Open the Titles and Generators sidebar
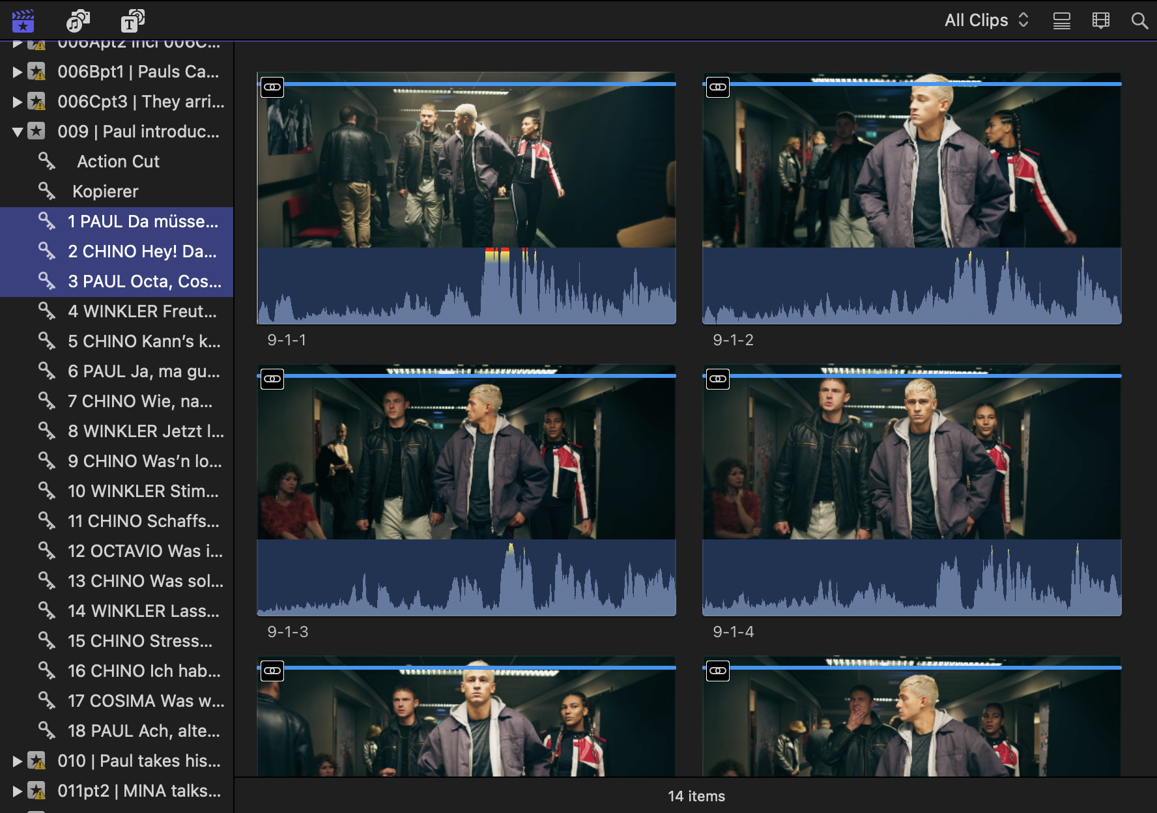1157x813 pixels. (132, 21)
